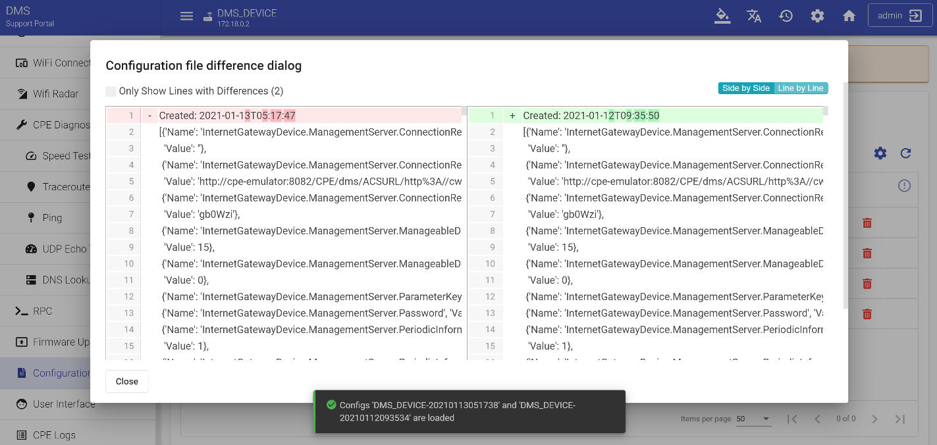
Task: Open the hamburger navigation menu
Action: pos(186,16)
